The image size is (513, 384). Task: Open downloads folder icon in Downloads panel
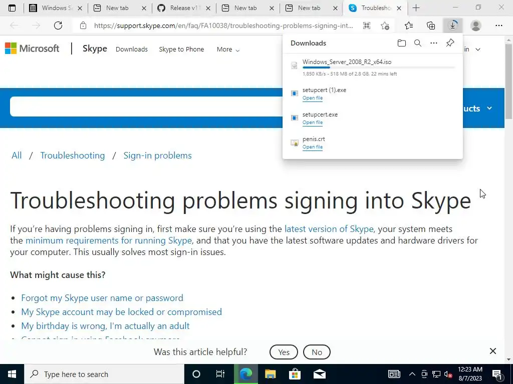(x=401, y=43)
